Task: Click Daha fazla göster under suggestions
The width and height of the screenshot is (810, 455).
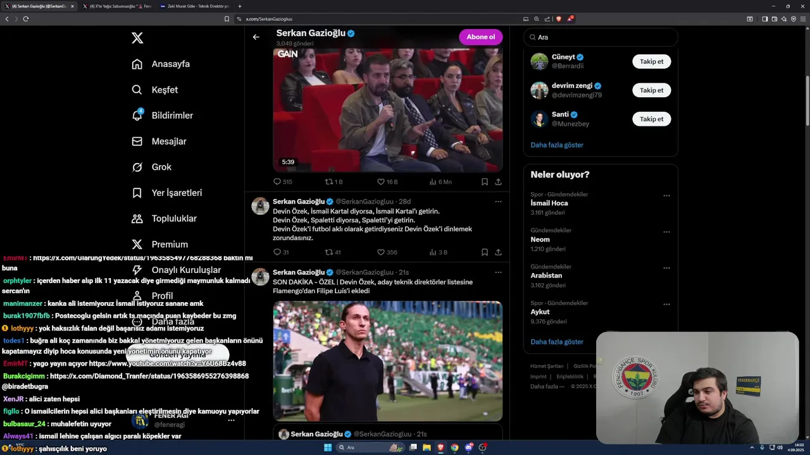Action: click(x=557, y=145)
